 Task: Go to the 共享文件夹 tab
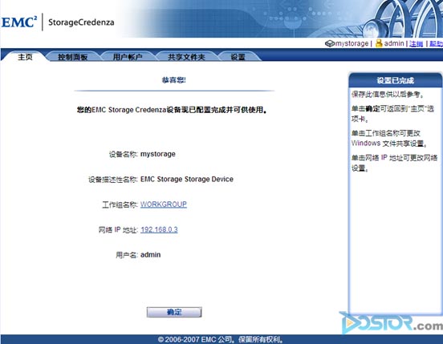point(186,57)
